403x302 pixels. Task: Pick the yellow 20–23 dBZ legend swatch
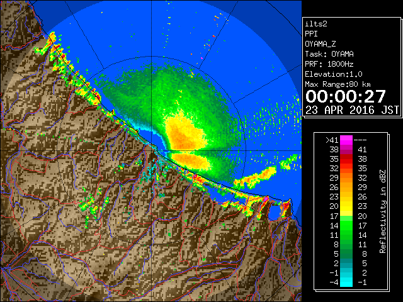[346, 206]
